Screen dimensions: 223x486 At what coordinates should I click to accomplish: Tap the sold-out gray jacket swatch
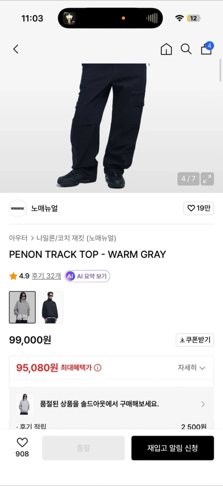(x=22, y=307)
